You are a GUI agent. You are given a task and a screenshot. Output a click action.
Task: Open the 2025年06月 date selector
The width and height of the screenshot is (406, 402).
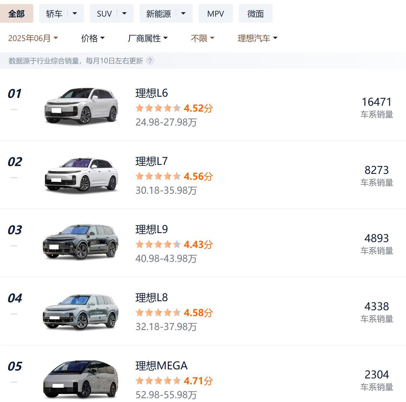pos(33,38)
